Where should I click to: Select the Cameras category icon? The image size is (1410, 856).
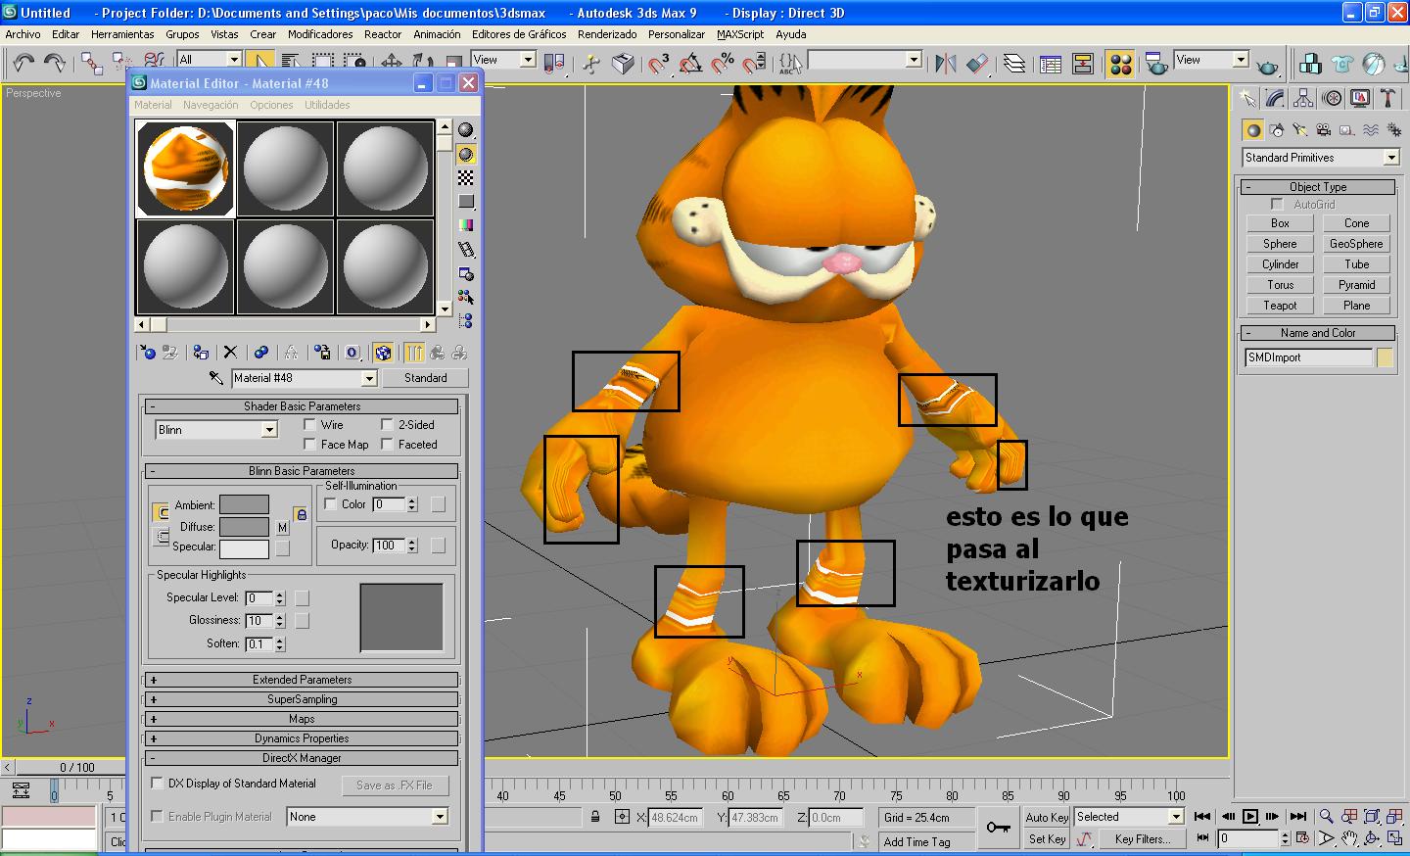click(x=1324, y=129)
